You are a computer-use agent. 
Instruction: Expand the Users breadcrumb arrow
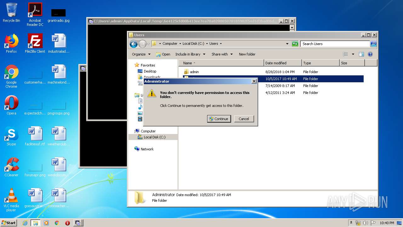click(x=221, y=44)
